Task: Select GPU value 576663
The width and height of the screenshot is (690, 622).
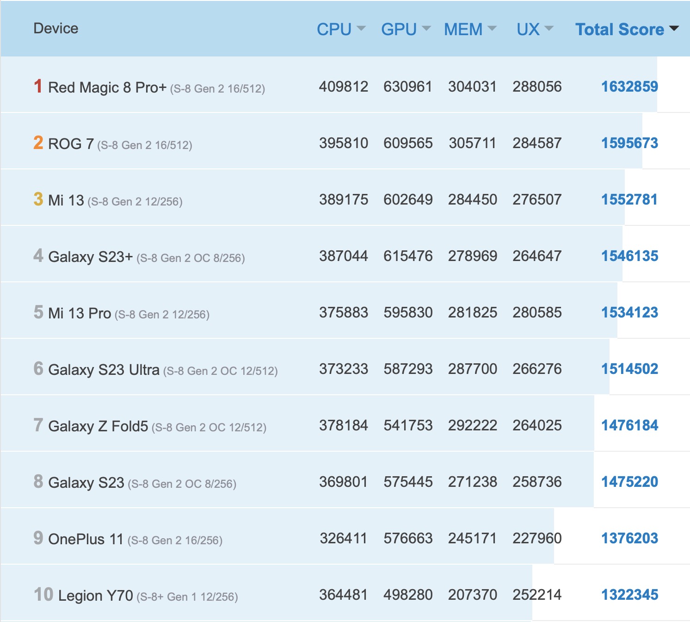Action: click(408, 538)
